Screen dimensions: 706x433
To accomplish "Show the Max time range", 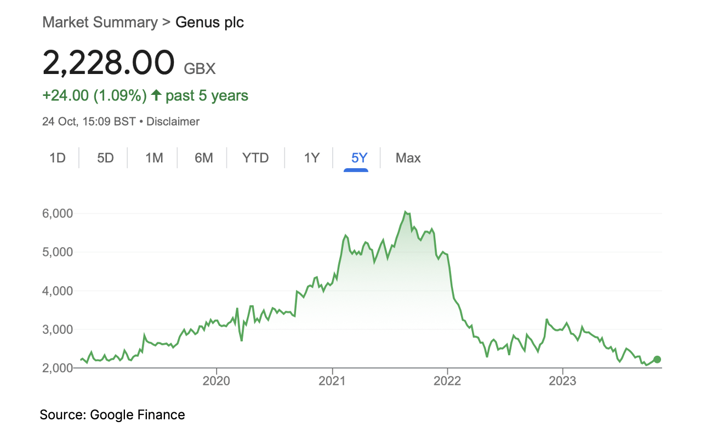I will pyautogui.click(x=408, y=158).
